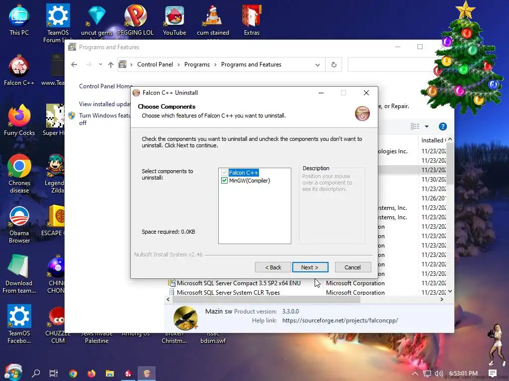Open the Chrome desktop icon labeled Chrones disease
The height and width of the screenshot is (381, 509).
pos(19,174)
